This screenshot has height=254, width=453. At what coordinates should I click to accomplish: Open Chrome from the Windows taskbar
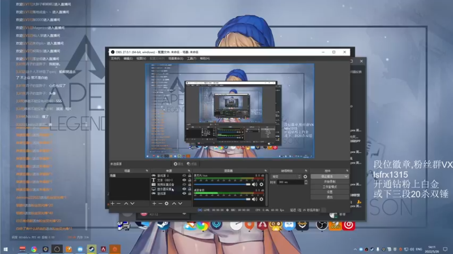point(34,249)
